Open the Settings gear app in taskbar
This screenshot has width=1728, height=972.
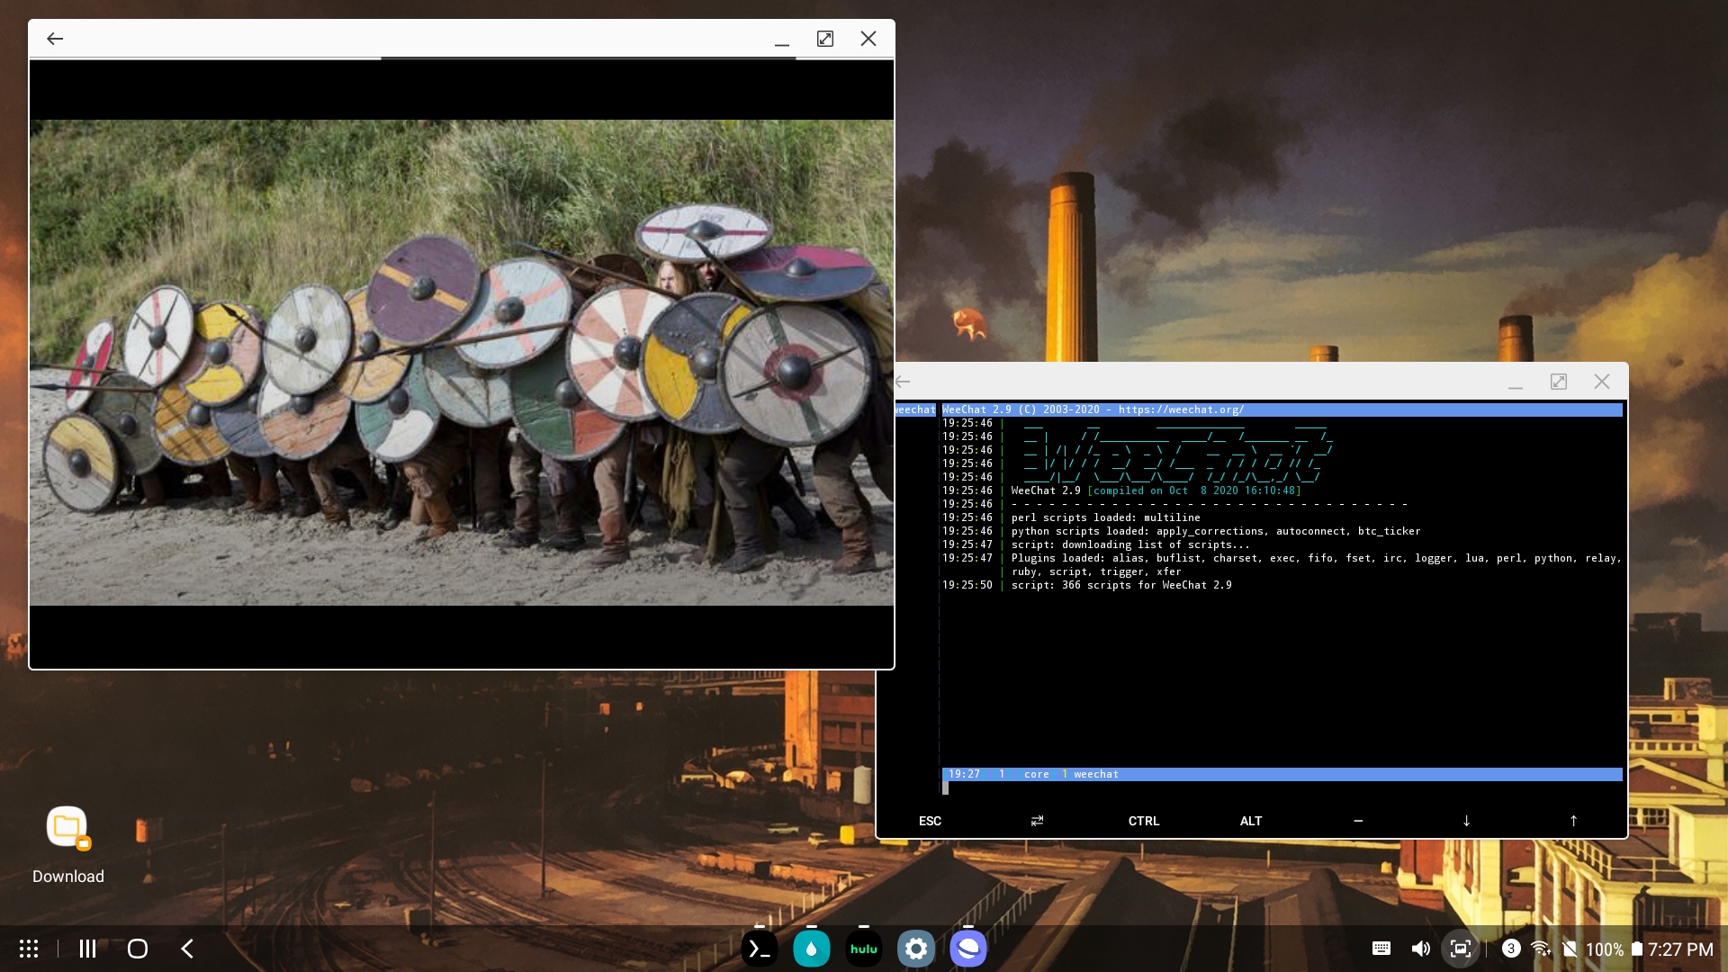[x=916, y=949]
